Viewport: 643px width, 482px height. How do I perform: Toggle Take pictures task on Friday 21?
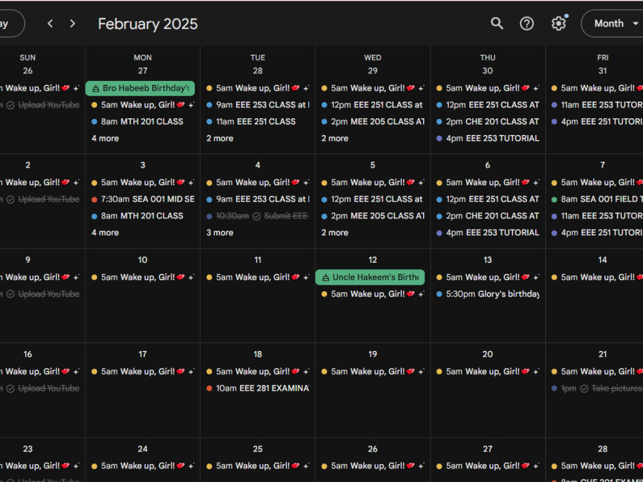tap(584, 389)
